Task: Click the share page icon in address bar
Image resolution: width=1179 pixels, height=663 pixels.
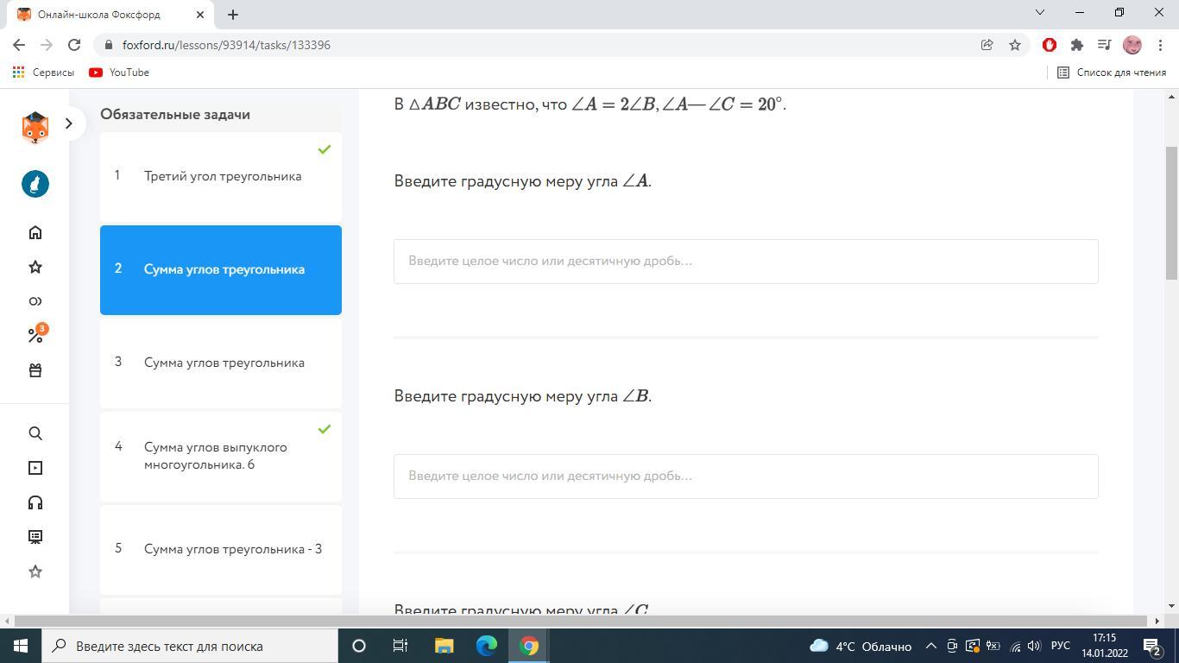Action: pyautogui.click(x=987, y=45)
